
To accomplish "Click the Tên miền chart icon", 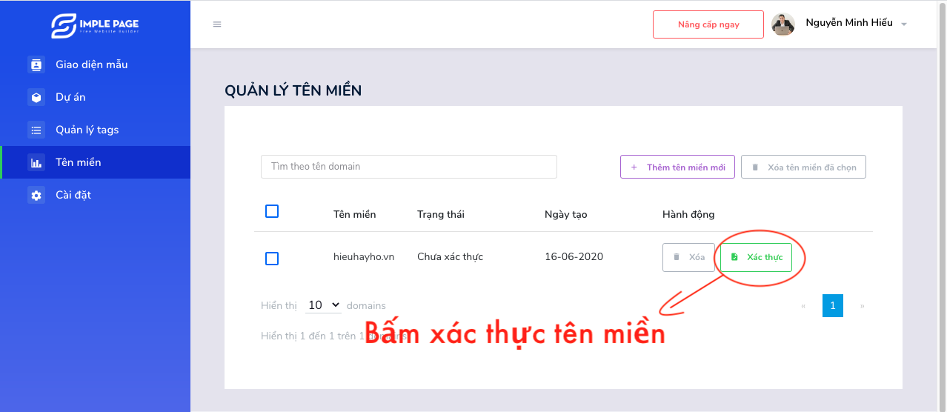I will coord(36,162).
